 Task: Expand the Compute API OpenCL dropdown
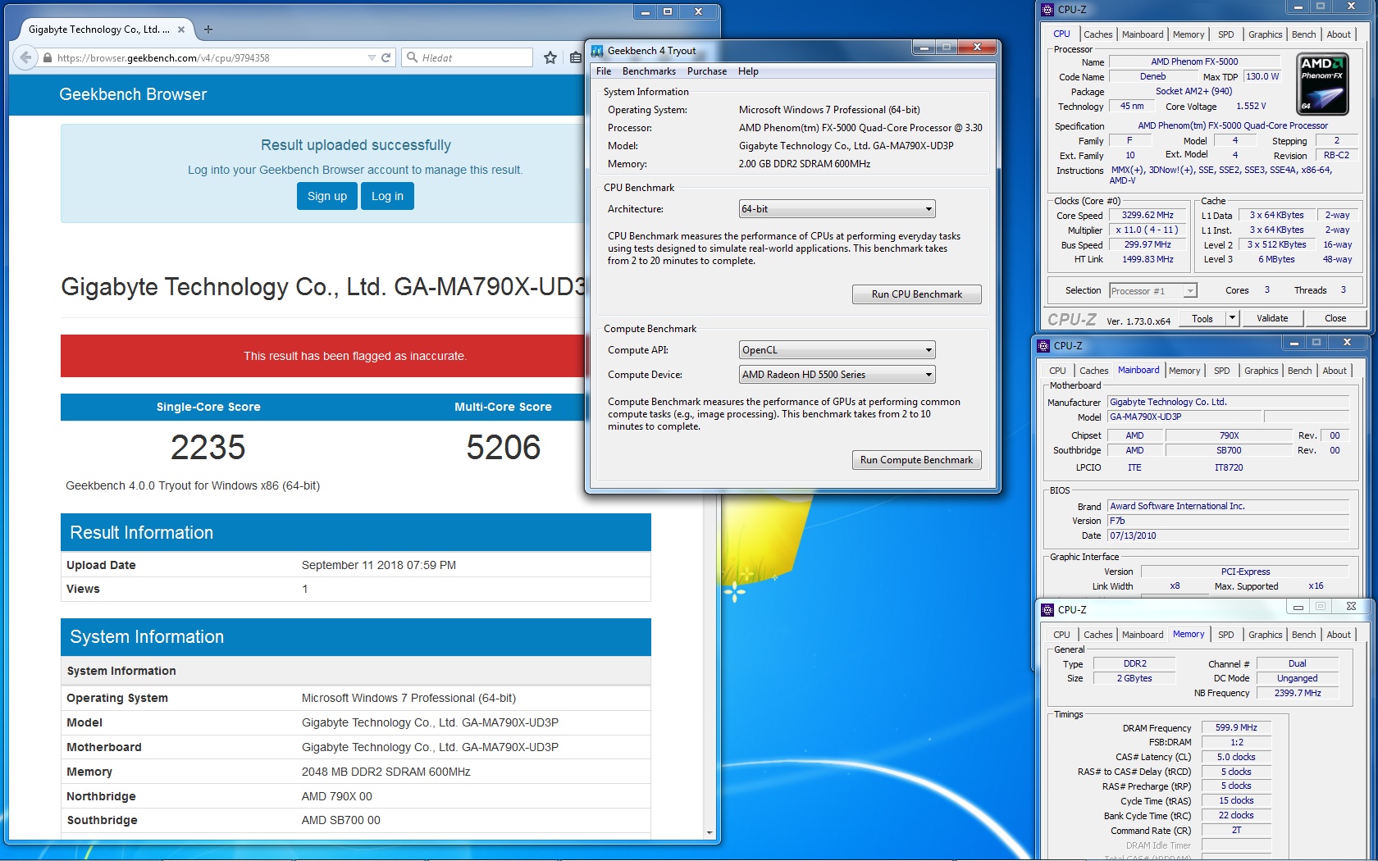pyautogui.click(x=929, y=350)
